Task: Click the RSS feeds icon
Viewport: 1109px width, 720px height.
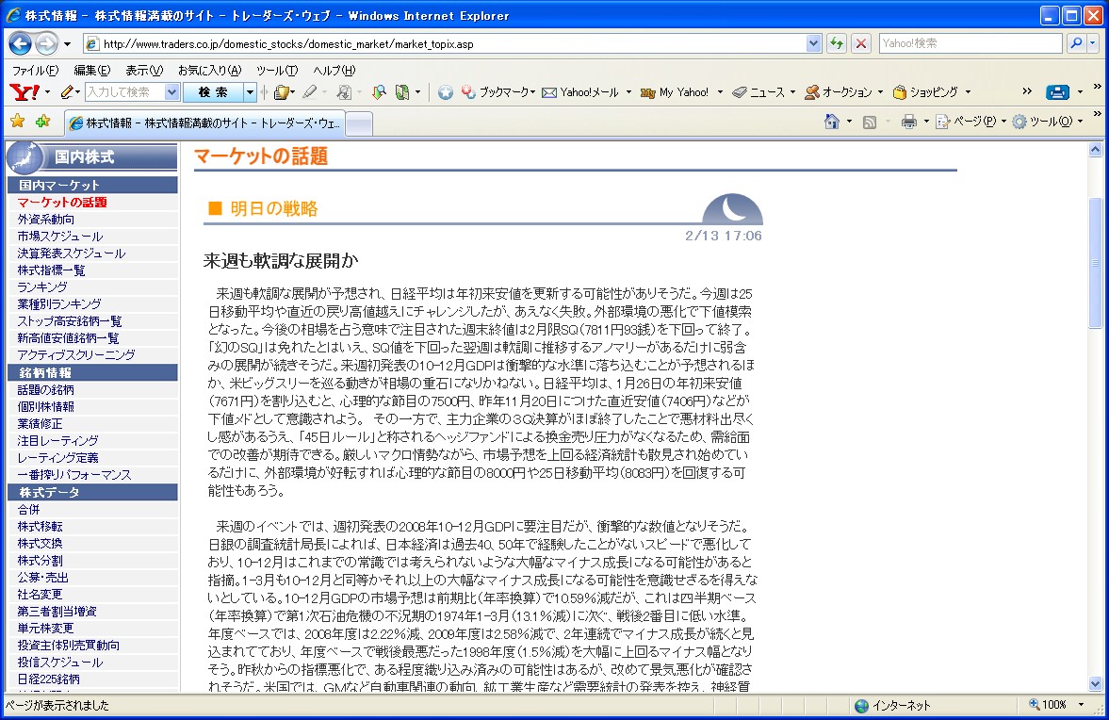Action: coord(870,122)
